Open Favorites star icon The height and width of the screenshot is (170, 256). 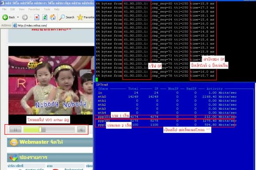point(80,17)
